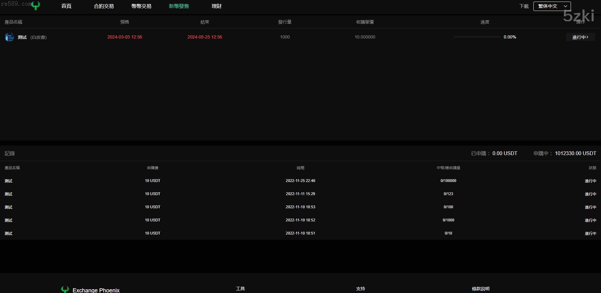
Task: Open the (白皮書) whitepaper link
Action: (x=39, y=37)
